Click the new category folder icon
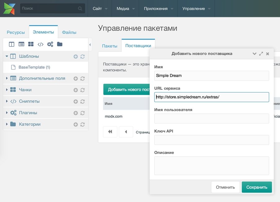Screen dimensions: 280x202 point(60,44)
